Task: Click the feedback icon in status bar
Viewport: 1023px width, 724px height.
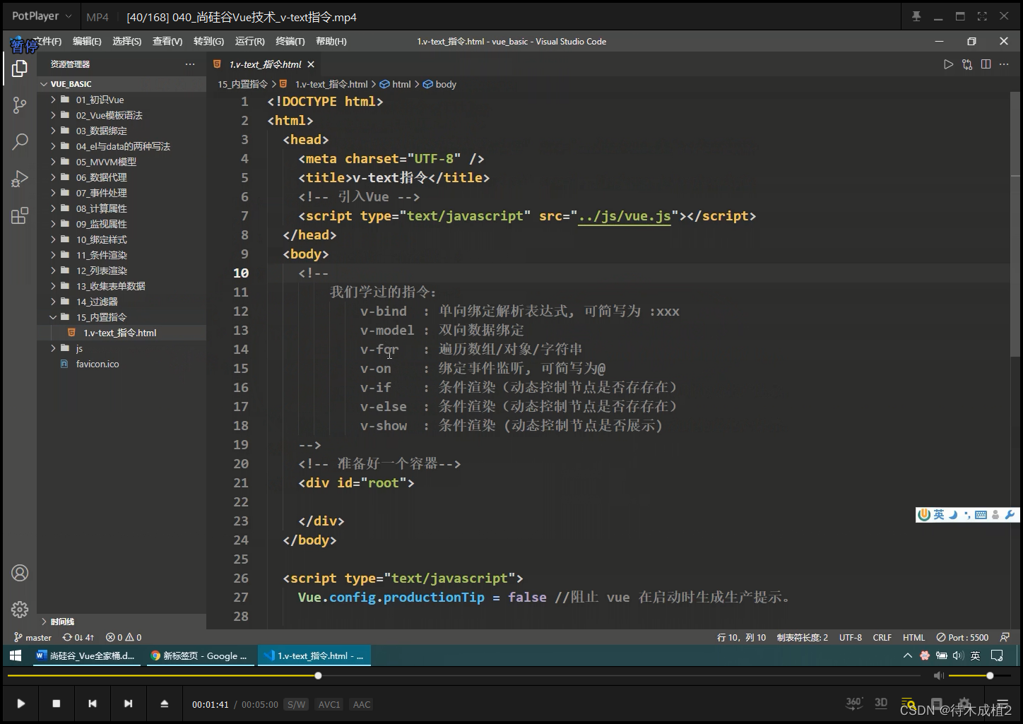Action: (x=1005, y=637)
